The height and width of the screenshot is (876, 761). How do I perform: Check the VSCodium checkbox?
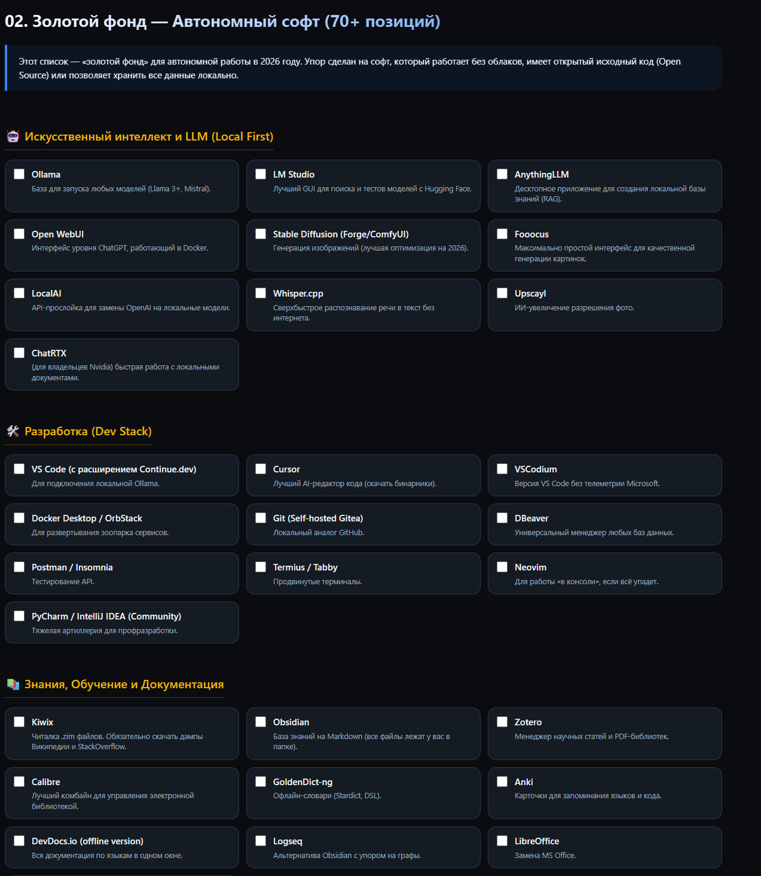pyautogui.click(x=502, y=469)
